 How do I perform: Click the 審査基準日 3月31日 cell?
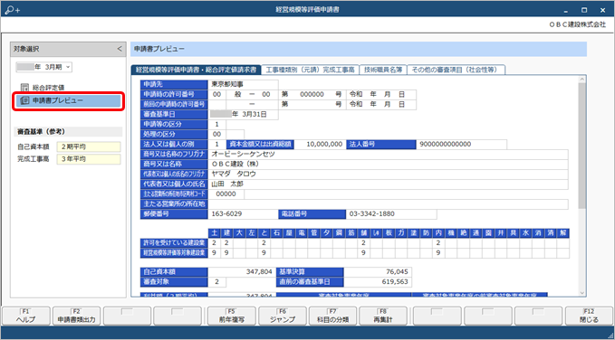[x=243, y=114]
